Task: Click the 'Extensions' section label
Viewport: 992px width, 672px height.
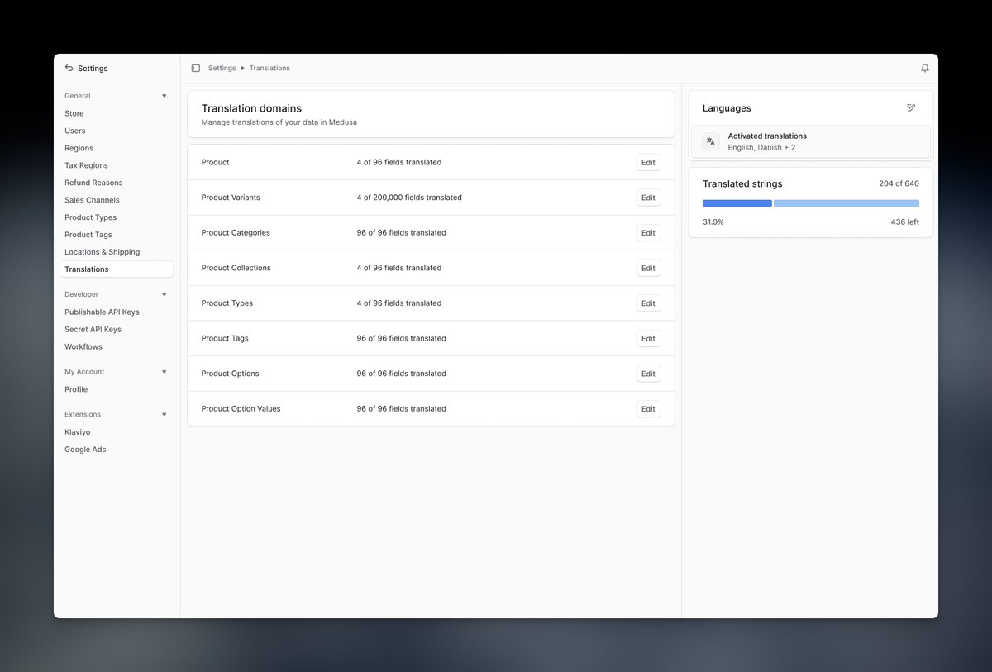Action: 83,414
